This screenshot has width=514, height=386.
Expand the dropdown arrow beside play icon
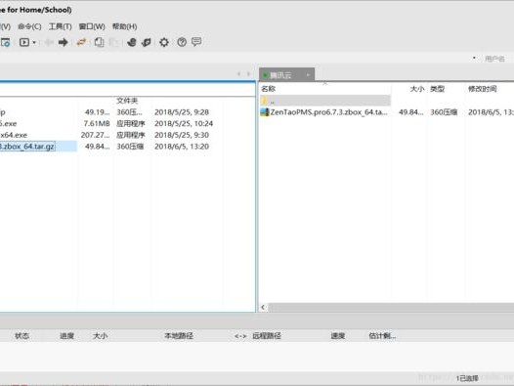pyautogui.click(x=34, y=42)
